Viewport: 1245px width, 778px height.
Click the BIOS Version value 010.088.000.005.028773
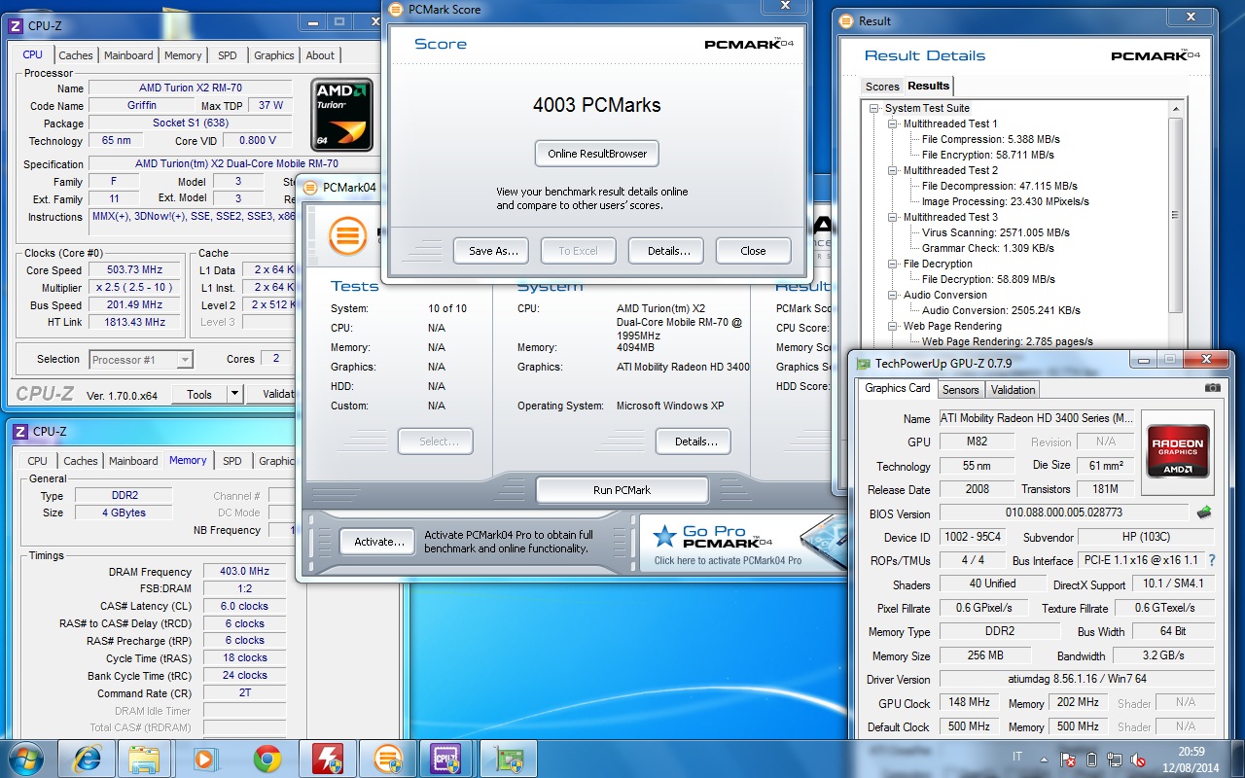pyautogui.click(x=1064, y=513)
